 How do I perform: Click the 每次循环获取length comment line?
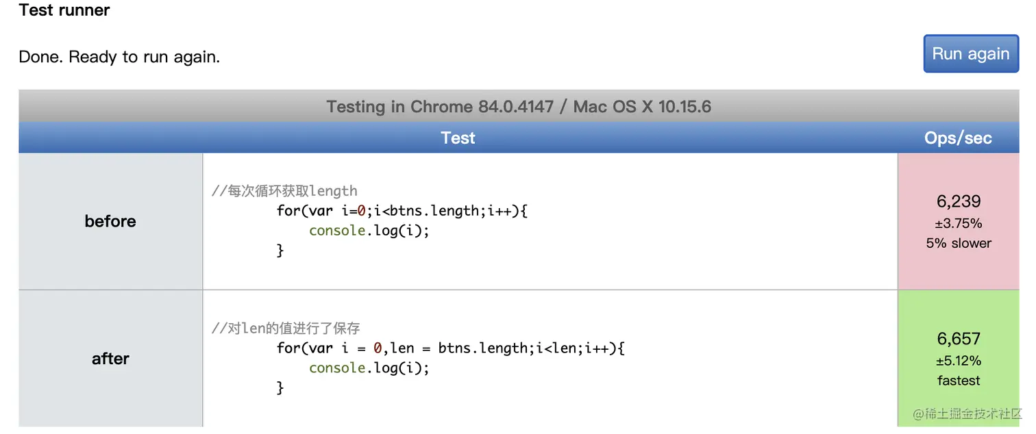pyautogui.click(x=284, y=191)
